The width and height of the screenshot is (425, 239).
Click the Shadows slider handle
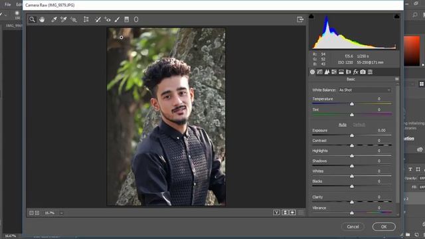click(x=352, y=166)
